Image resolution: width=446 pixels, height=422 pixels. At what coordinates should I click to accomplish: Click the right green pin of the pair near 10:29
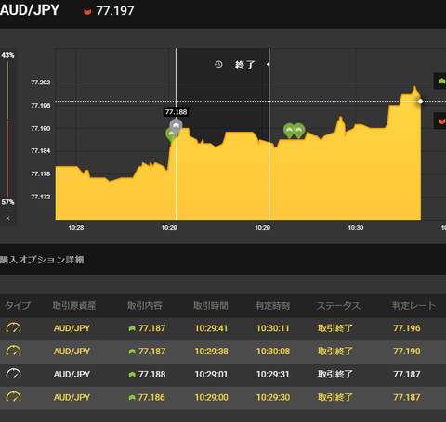pyautogui.click(x=299, y=131)
